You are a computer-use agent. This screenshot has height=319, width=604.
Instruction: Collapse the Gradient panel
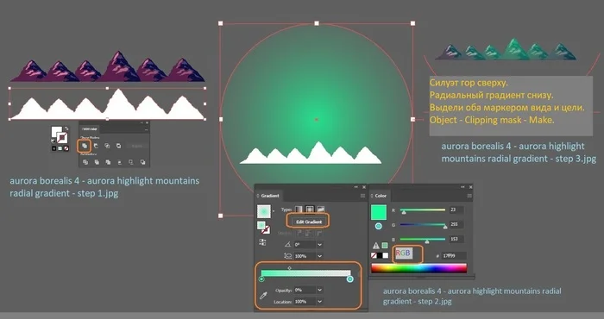[355, 187]
